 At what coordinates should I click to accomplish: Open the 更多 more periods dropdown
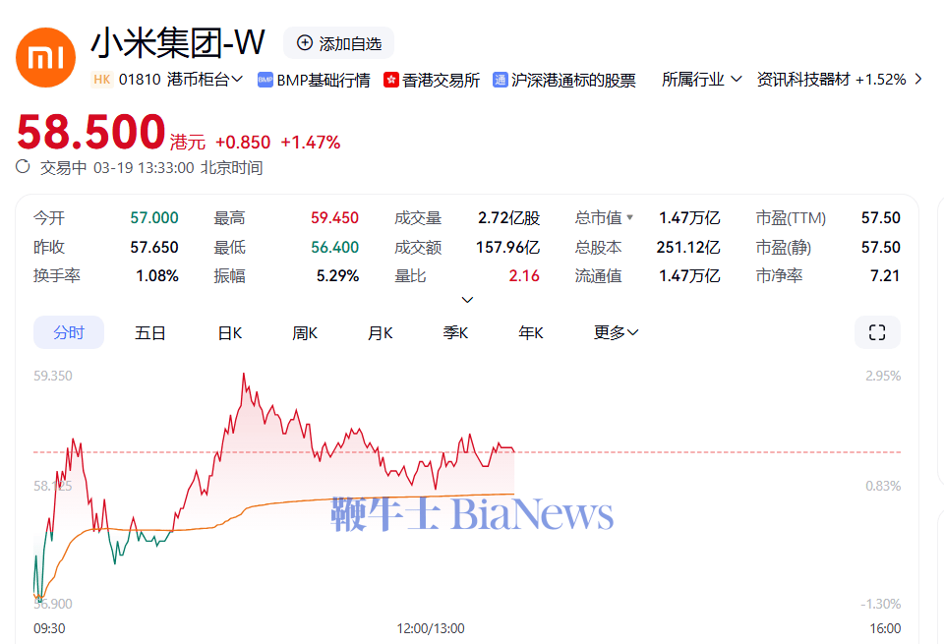[616, 332]
